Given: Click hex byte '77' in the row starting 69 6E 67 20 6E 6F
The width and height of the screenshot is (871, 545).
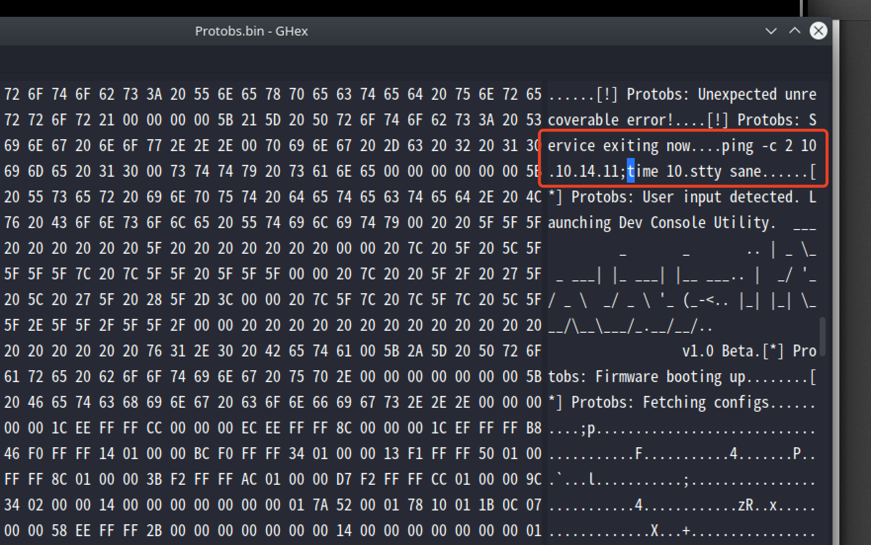Looking at the screenshot, I should 154,146.
